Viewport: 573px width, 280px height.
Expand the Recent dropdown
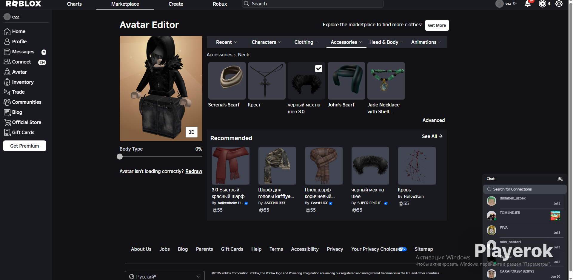(x=227, y=42)
